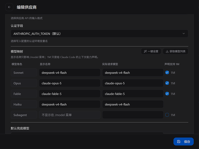Click the 选择写入配置的认证环境变量名 hint text
The image size is (199, 149).
pyautogui.click(x=29, y=41)
